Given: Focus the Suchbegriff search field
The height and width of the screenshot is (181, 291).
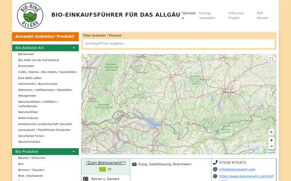Looking at the screenshot, I should point(178,43).
